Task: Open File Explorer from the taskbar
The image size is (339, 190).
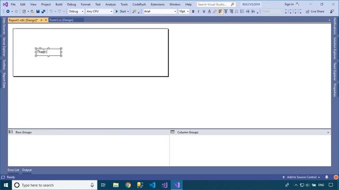Action: click(116, 185)
